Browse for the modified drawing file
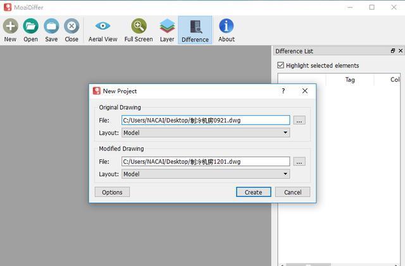 [x=300, y=161]
